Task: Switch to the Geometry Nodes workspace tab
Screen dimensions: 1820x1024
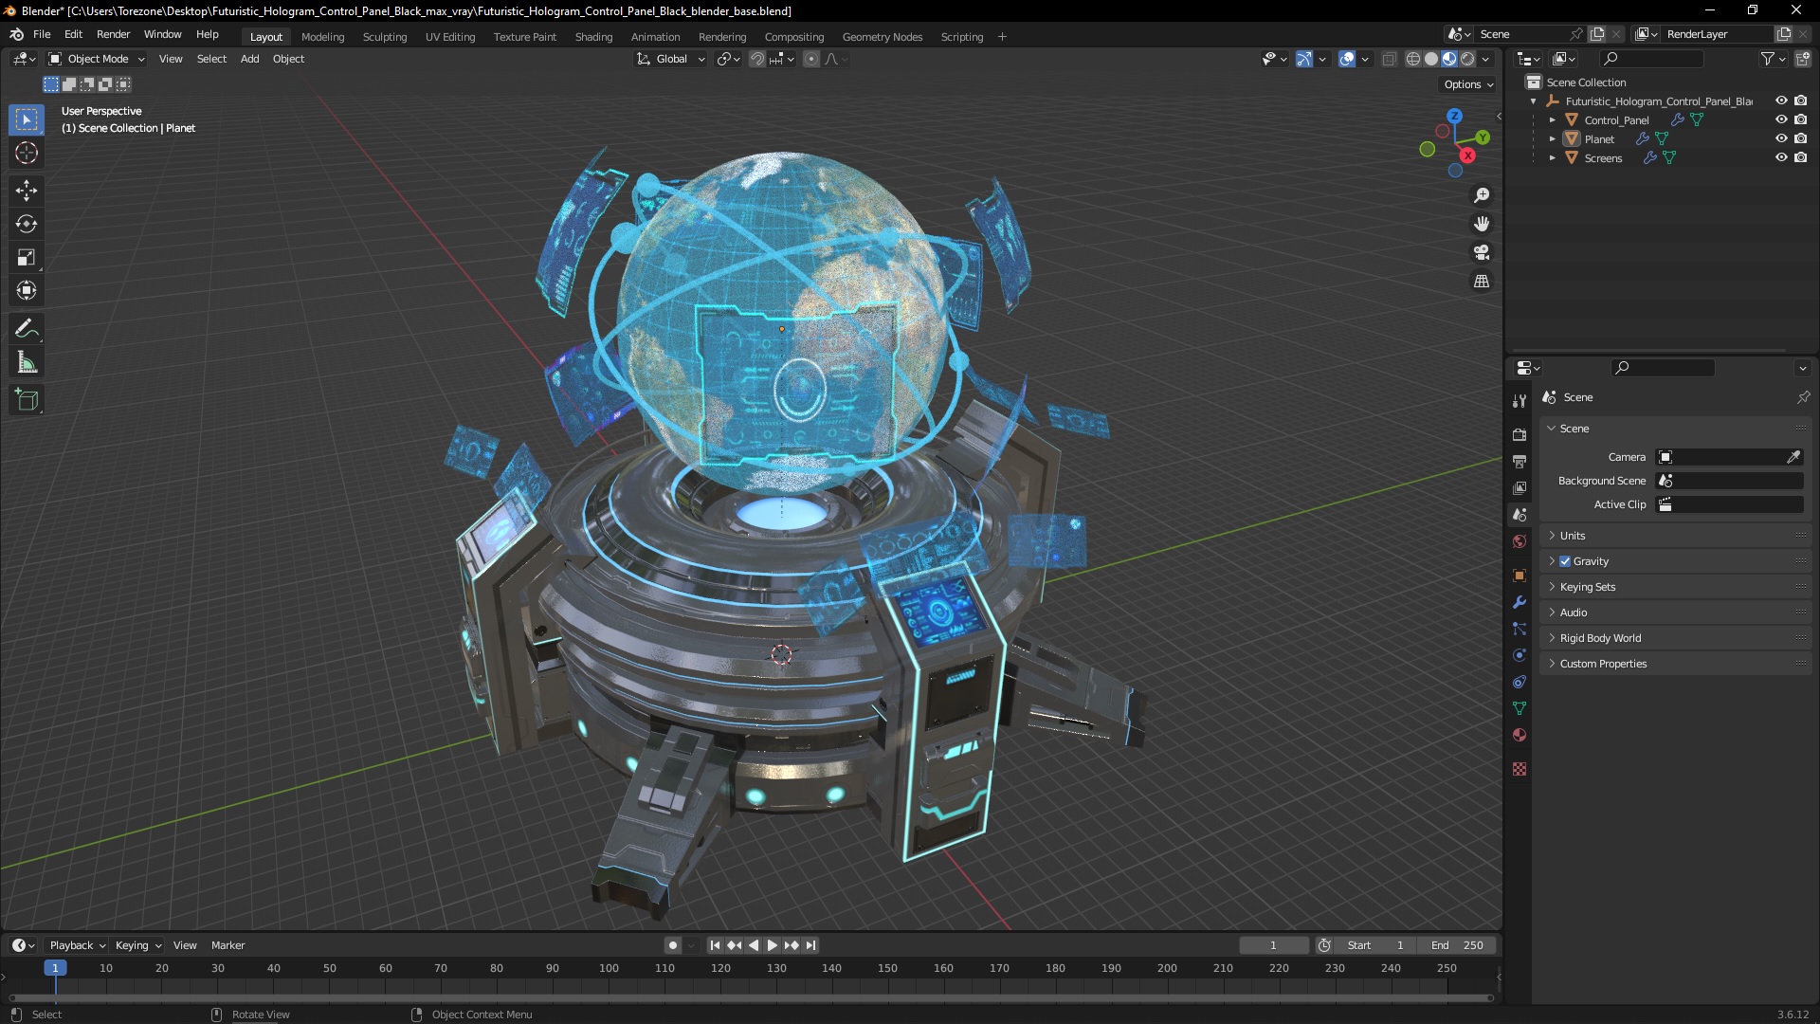Action: 882,37
